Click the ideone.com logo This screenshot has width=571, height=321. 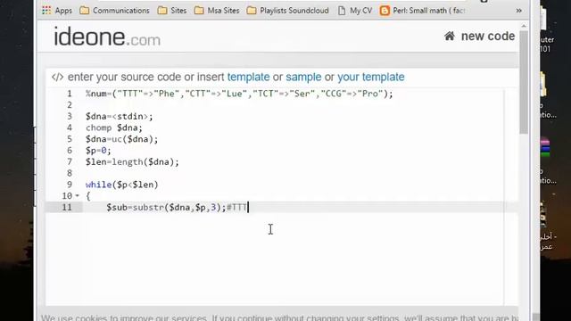[107, 37]
